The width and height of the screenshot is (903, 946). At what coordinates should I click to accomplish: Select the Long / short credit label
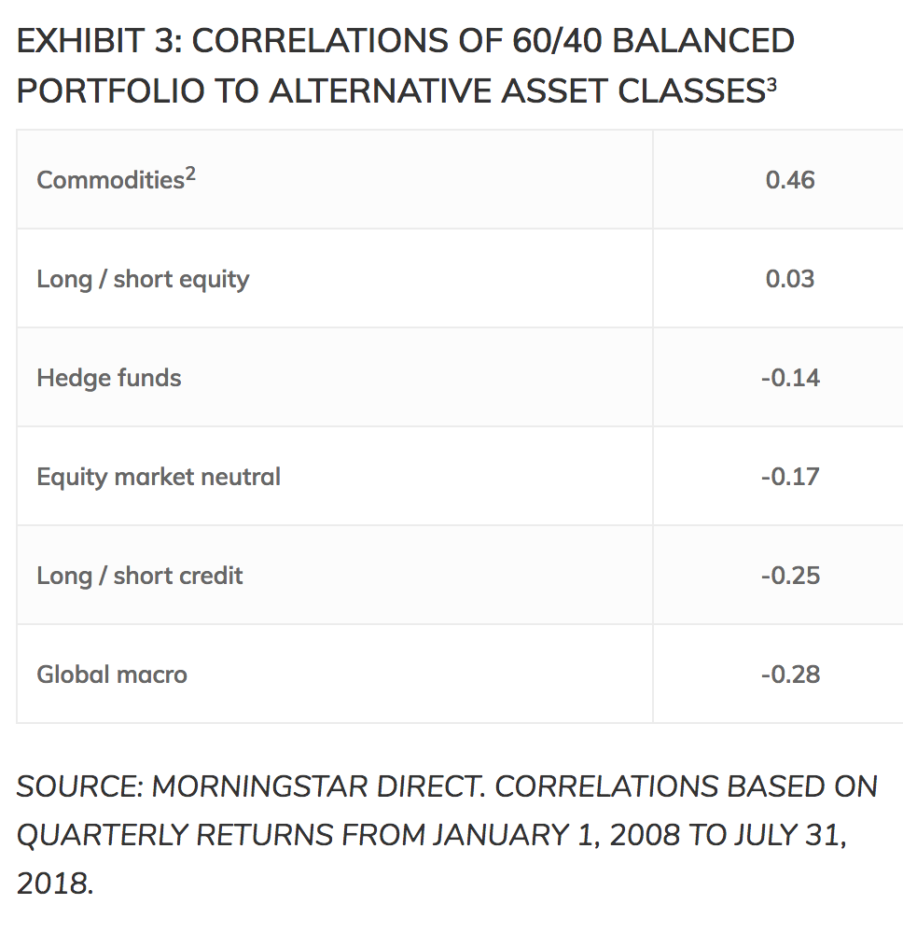tap(139, 576)
